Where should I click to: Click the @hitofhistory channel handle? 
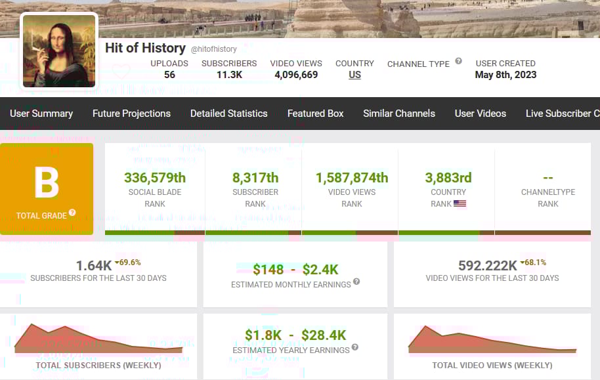(x=214, y=49)
